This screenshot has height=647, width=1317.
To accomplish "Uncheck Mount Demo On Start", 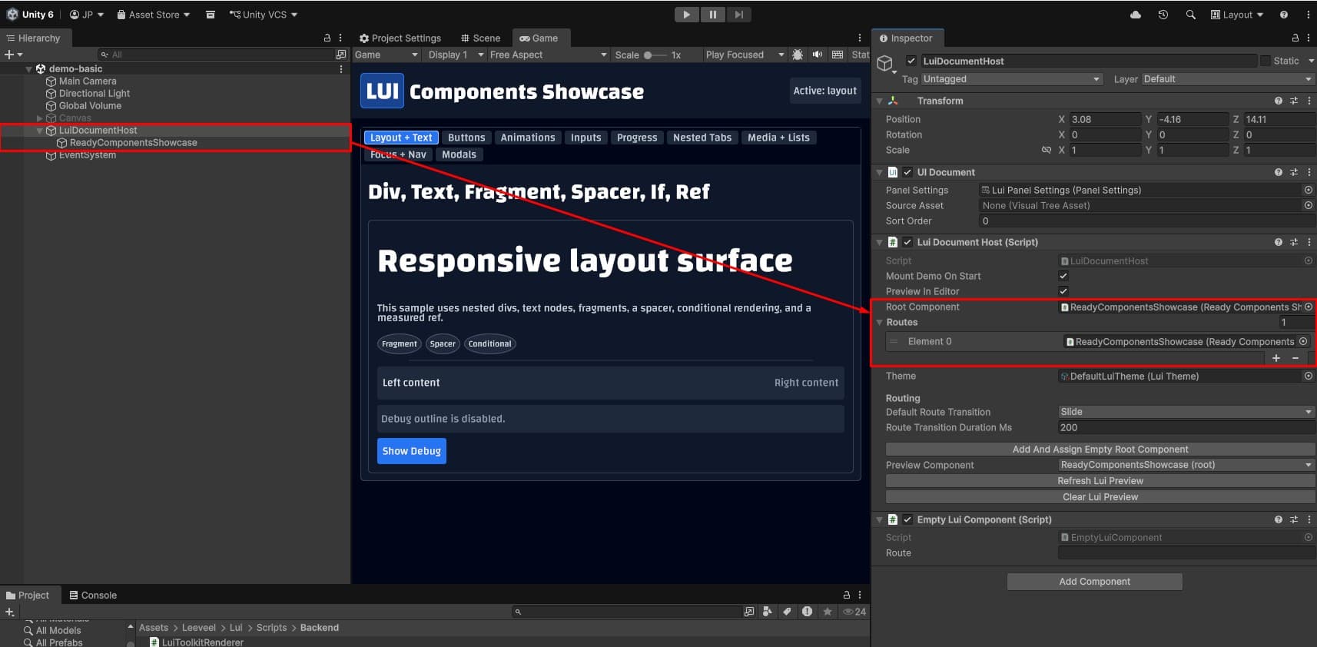I will pyautogui.click(x=1063, y=276).
